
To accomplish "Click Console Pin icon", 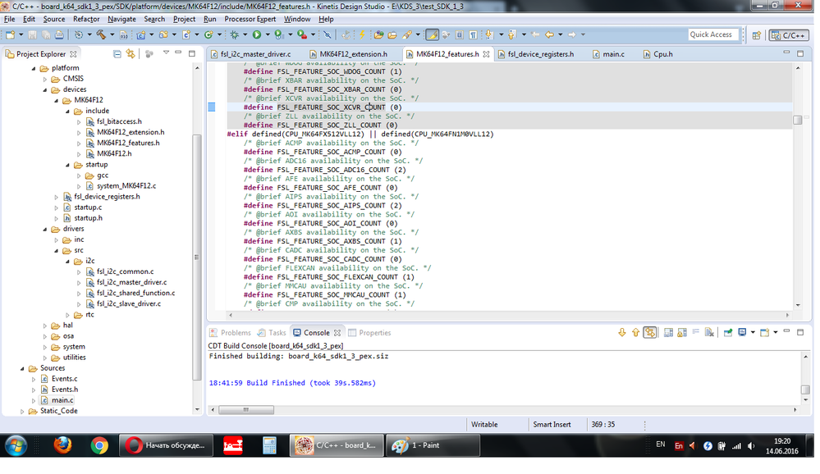I will click(728, 332).
